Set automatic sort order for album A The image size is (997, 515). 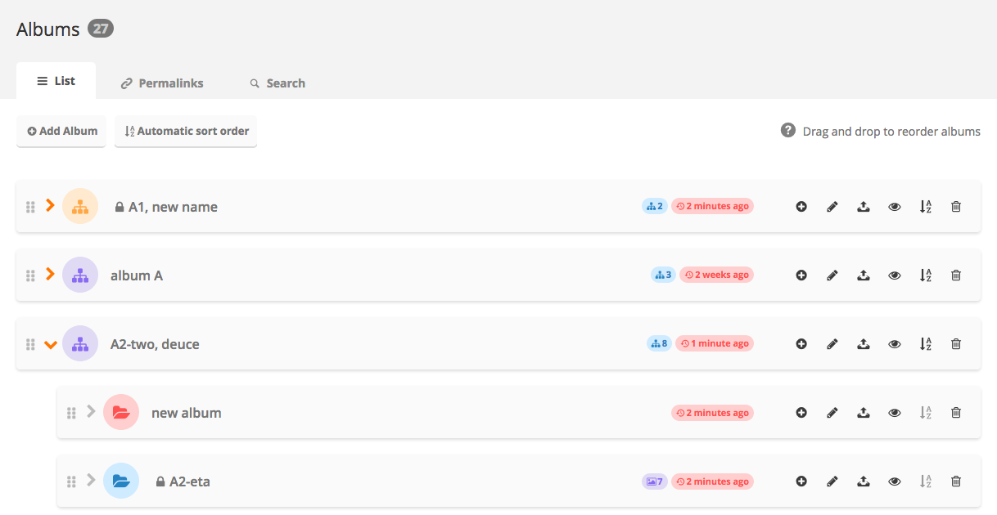[x=926, y=275]
